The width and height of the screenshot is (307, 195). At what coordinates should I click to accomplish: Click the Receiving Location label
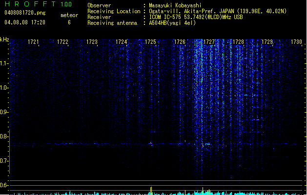[114, 11]
